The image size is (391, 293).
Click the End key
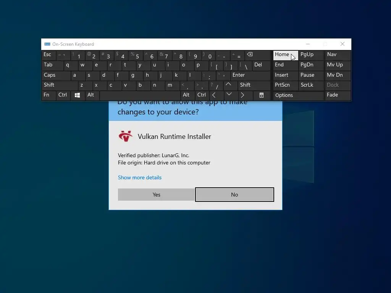286,65
